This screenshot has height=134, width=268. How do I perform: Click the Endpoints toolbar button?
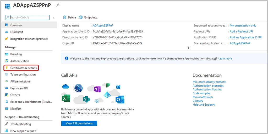point(88,17)
